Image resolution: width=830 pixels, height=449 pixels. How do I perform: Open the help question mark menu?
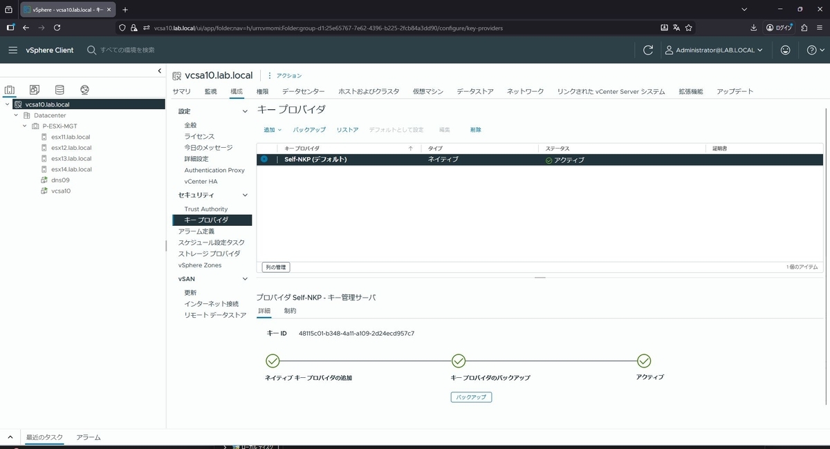pos(816,50)
